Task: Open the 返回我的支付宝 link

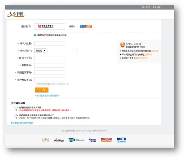Action: coord(26,123)
